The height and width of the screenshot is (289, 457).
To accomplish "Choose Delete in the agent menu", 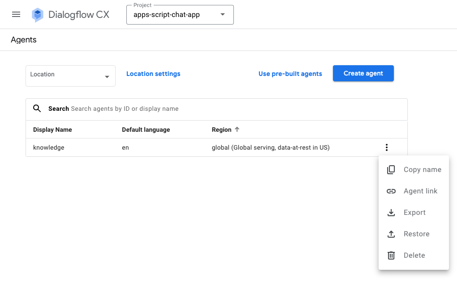I will (x=414, y=255).
